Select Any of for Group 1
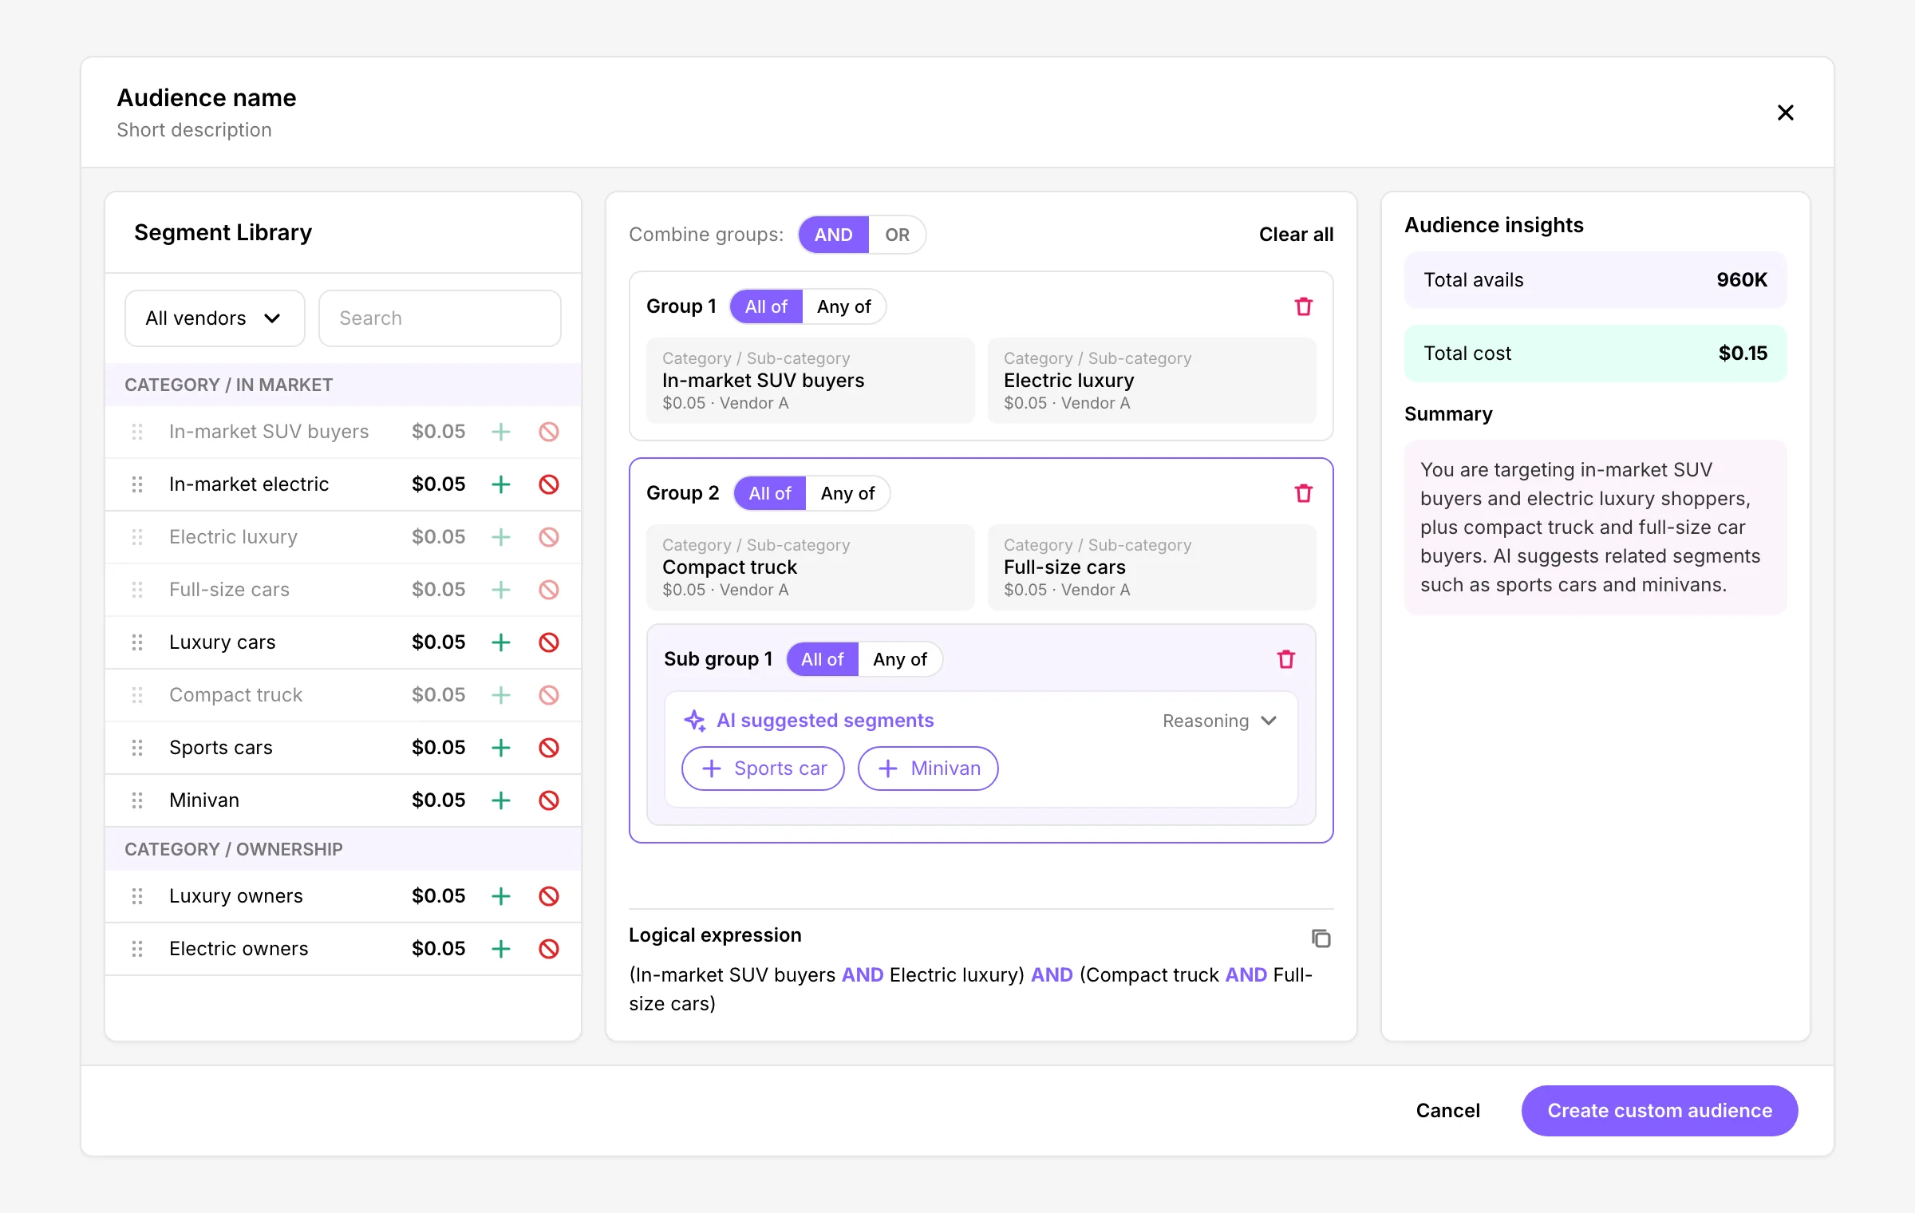The image size is (1915, 1213). click(844, 306)
